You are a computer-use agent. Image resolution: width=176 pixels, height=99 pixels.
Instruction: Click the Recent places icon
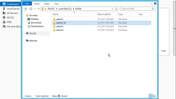[x=29, y=26]
